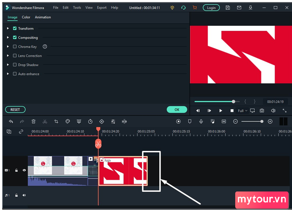Click the RESET button
The width and height of the screenshot is (292, 213).
[x=15, y=110]
